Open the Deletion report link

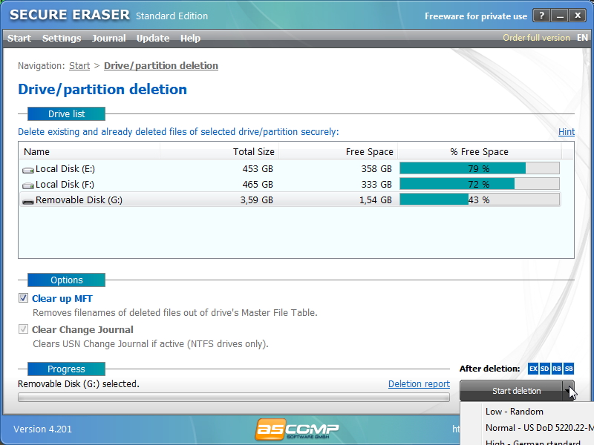(x=419, y=384)
